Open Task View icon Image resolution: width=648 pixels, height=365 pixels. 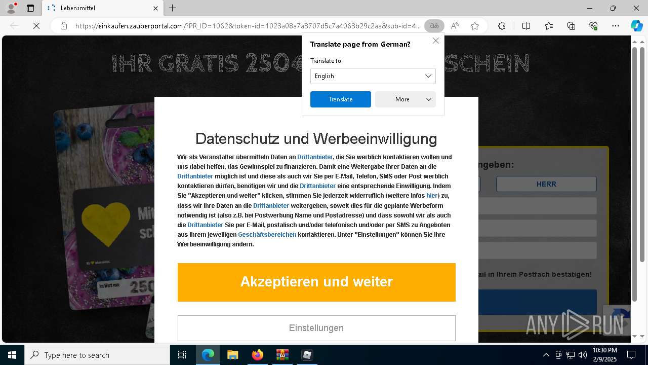pos(182,355)
